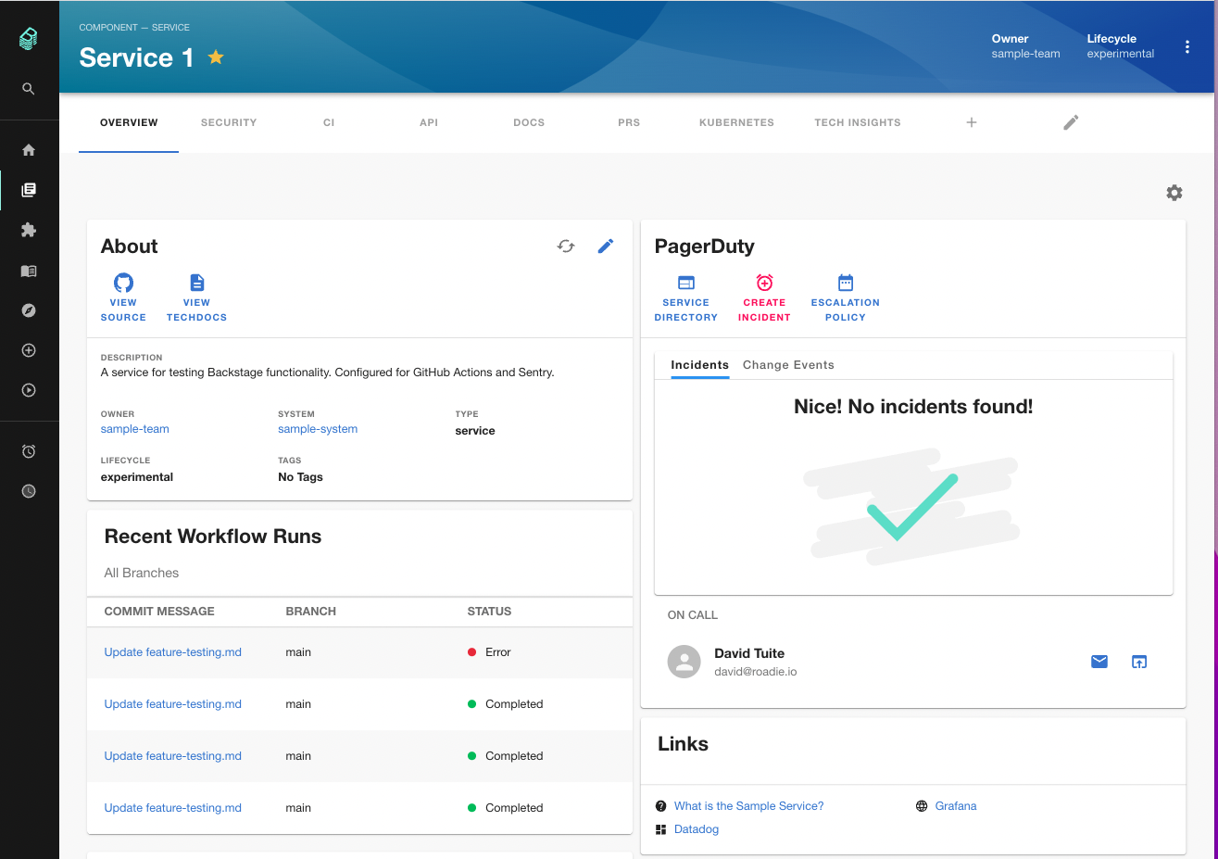Open View TechDocs in the About card

click(196, 297)
